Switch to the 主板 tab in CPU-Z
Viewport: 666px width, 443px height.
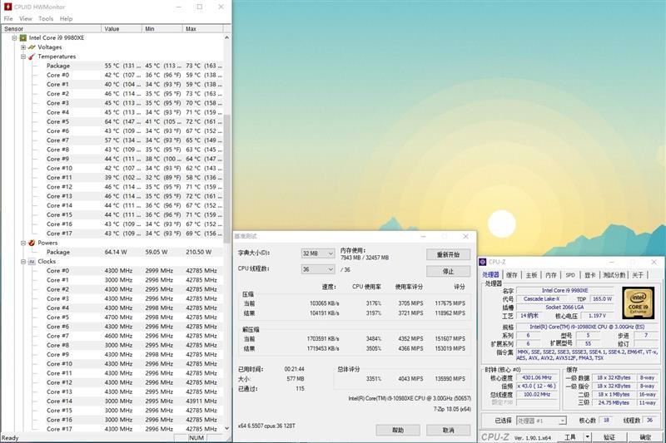pyautogui.click(x=531, y=275)
